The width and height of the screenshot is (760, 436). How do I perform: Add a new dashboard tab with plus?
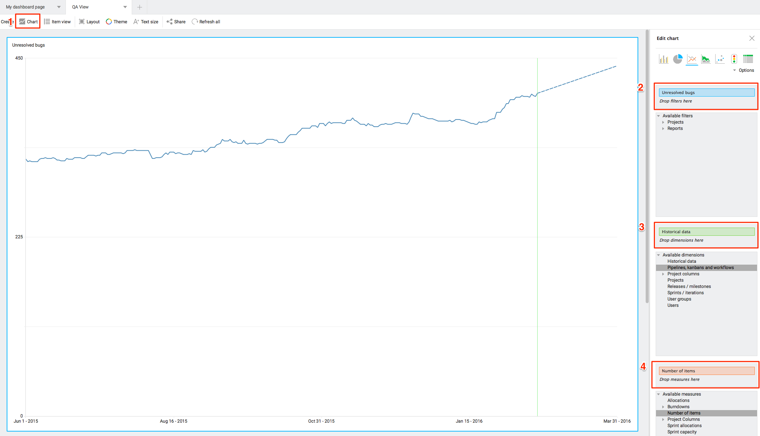(139, 7)
